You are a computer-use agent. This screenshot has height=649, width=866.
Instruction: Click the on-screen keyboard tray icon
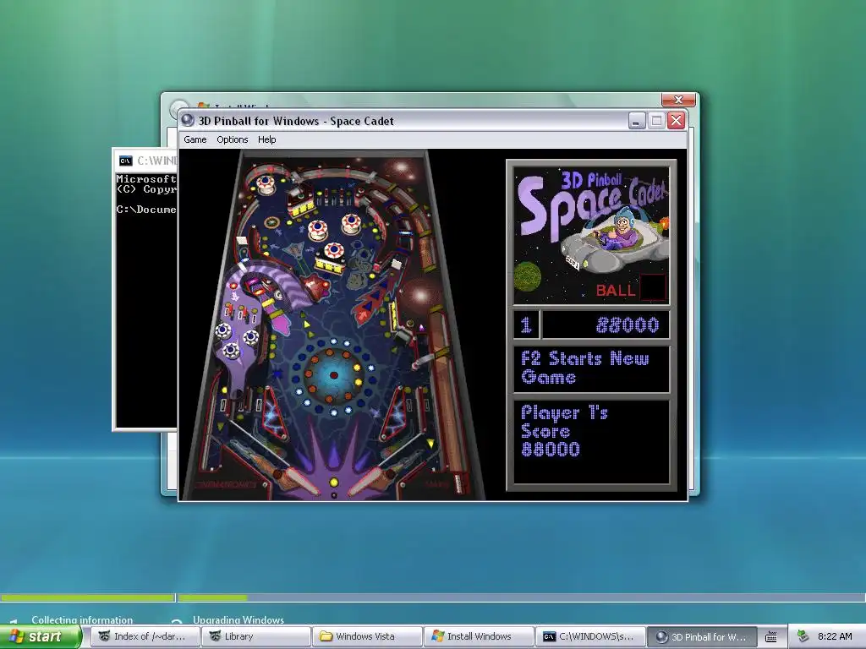click(771, 637)
